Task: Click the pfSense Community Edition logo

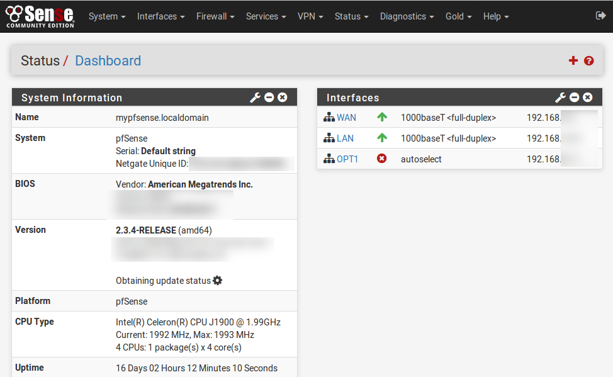Action: 40,16
